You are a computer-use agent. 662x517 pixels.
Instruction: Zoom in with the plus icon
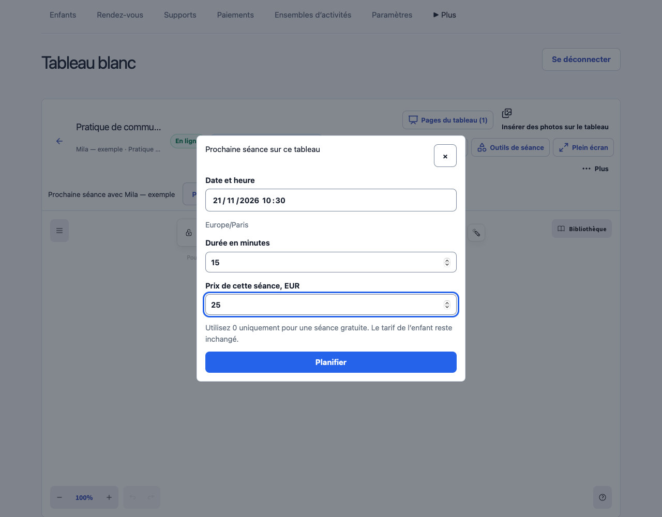coord(109,497)
